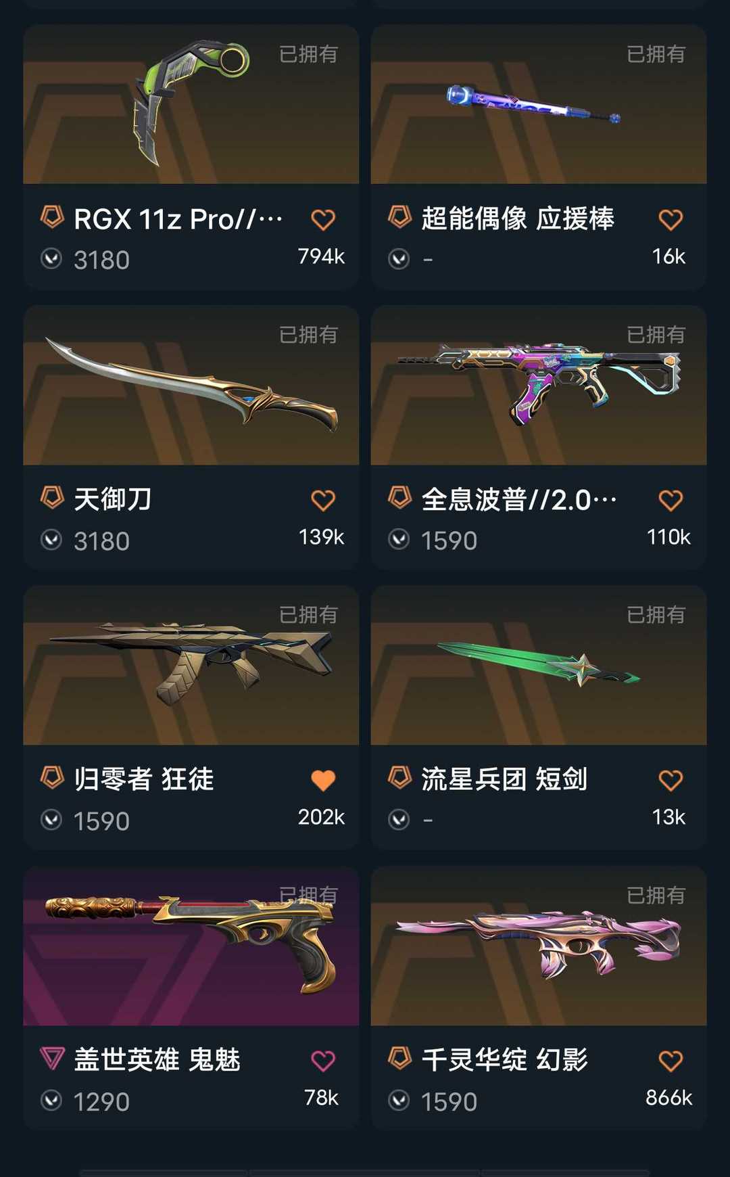Favorite the 流星兵团 短剑 skin
Image resolution: width=730 pixels, height=1177 pixels.
point(671,780)
